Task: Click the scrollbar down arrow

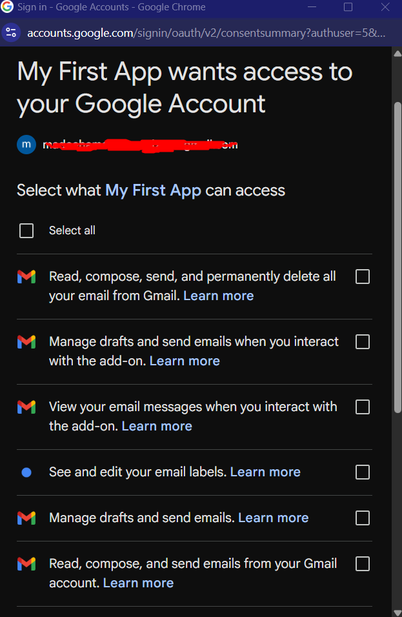Action: pos(397,611)
